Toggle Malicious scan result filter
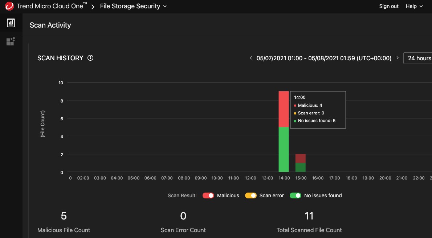The height and width of the screenshot is (238, 432). [x=208, y=195]
